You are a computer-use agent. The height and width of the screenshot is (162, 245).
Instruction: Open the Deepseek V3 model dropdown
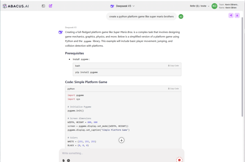pyautogui.click(x=125, y=6)
